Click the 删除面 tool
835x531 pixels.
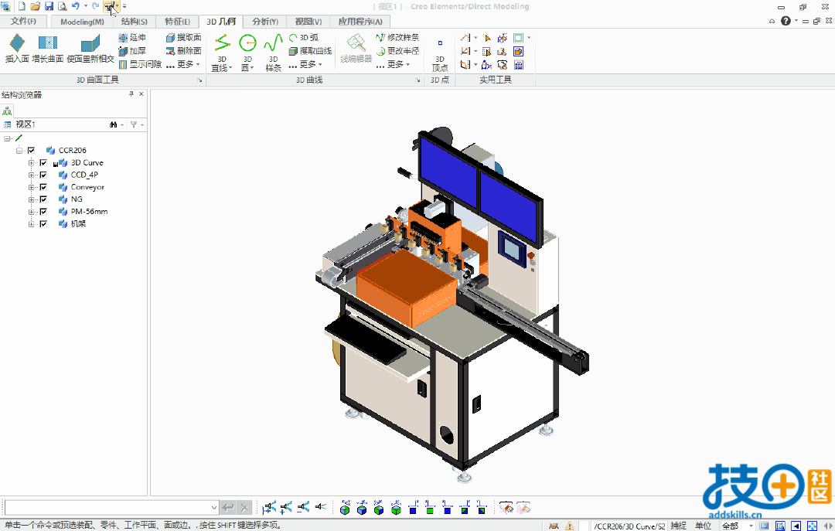coord(184,50)
